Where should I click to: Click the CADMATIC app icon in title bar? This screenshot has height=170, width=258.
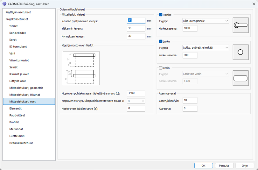pyautogui.click(x=4, y=4)
